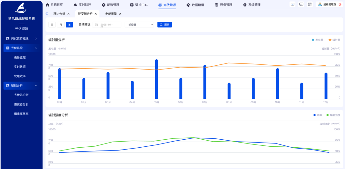345x169 pixels.
Task: Select the 日 time range option
Action: coord(52,25)
